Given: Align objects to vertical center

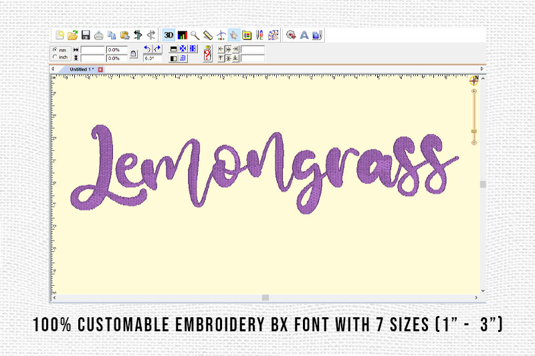Looking at the screenshot, I should point(228,58).
